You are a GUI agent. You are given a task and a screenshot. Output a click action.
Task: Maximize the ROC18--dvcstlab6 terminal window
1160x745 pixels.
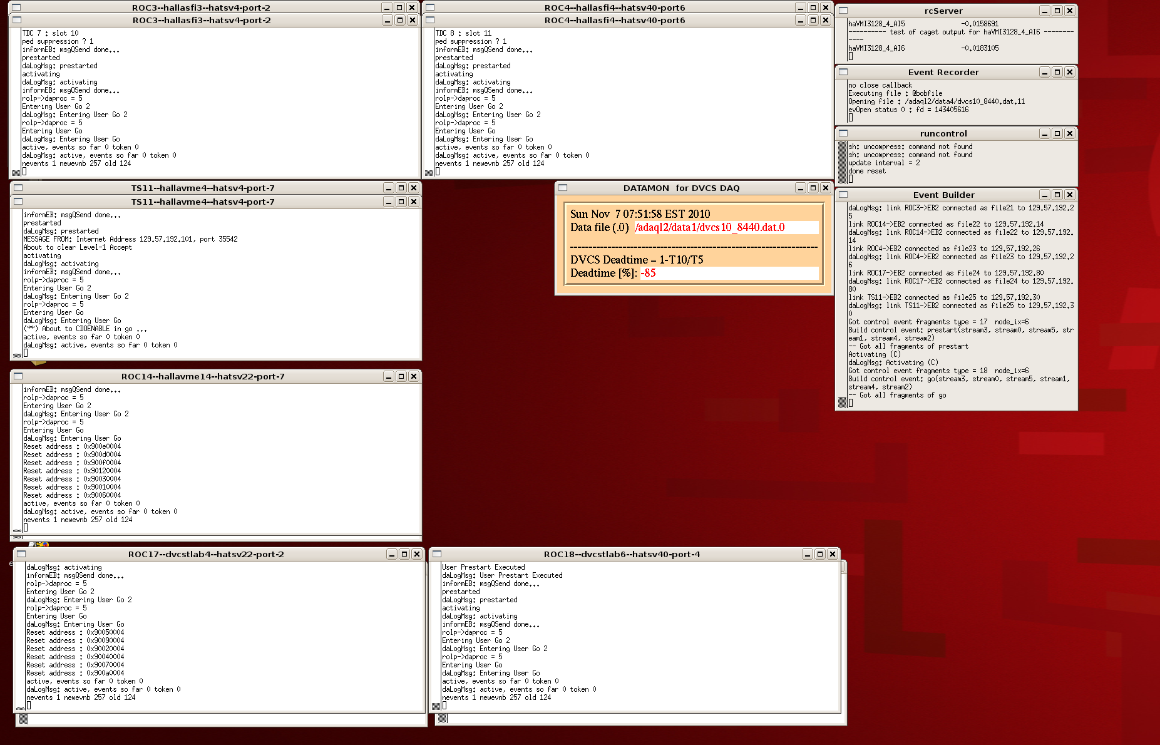pos(820,554)
